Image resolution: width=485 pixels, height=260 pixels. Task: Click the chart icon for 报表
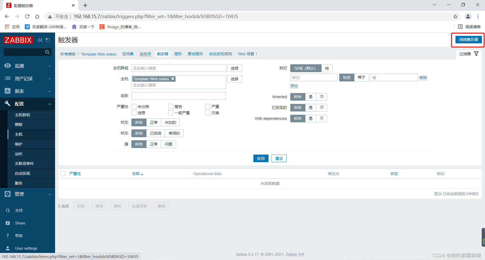(8, 91)
